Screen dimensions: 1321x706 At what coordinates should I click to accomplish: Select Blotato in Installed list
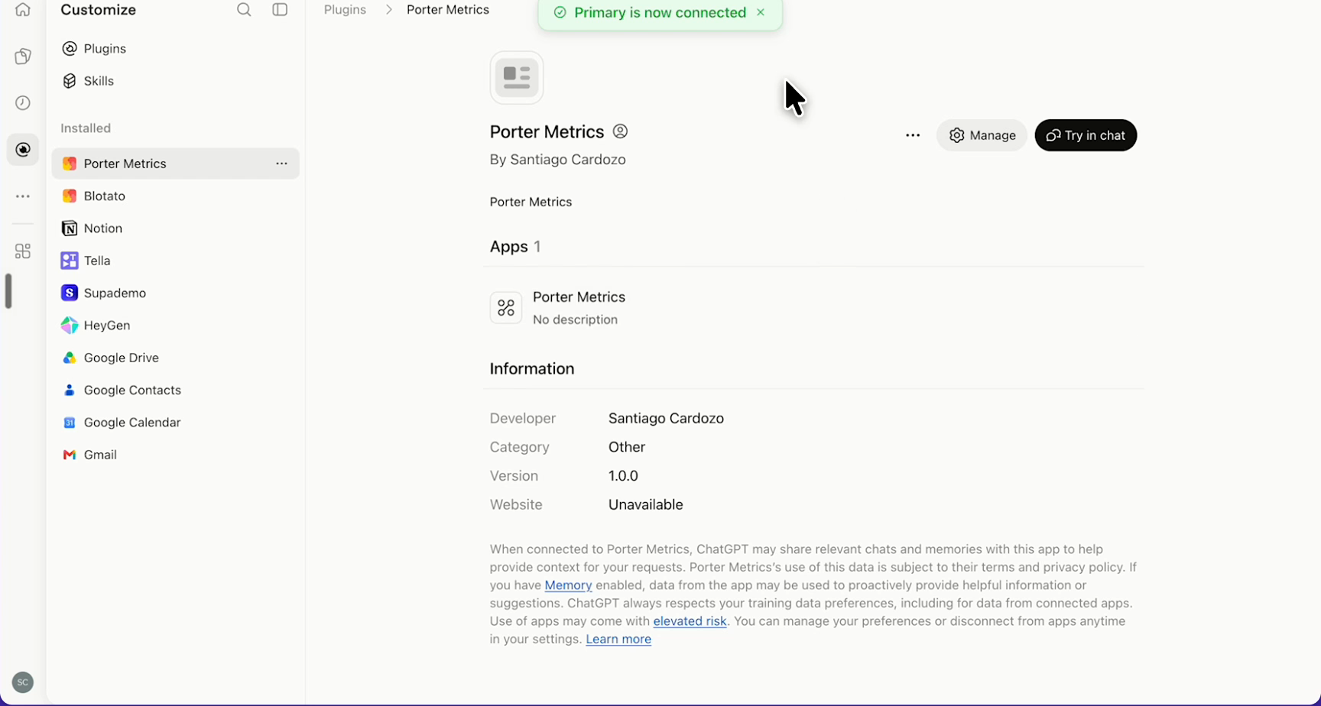(x=175, y=196)
